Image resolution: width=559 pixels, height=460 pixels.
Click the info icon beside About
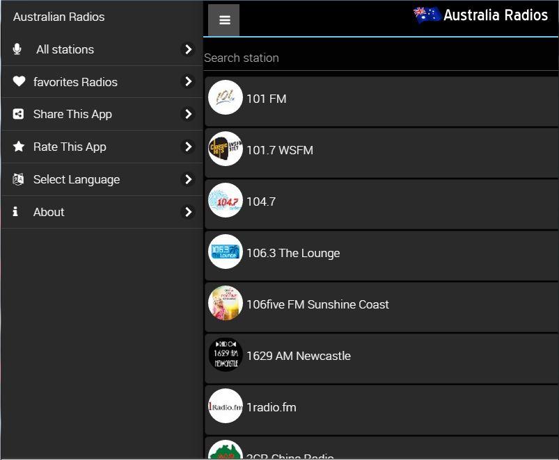pos(15,212)
